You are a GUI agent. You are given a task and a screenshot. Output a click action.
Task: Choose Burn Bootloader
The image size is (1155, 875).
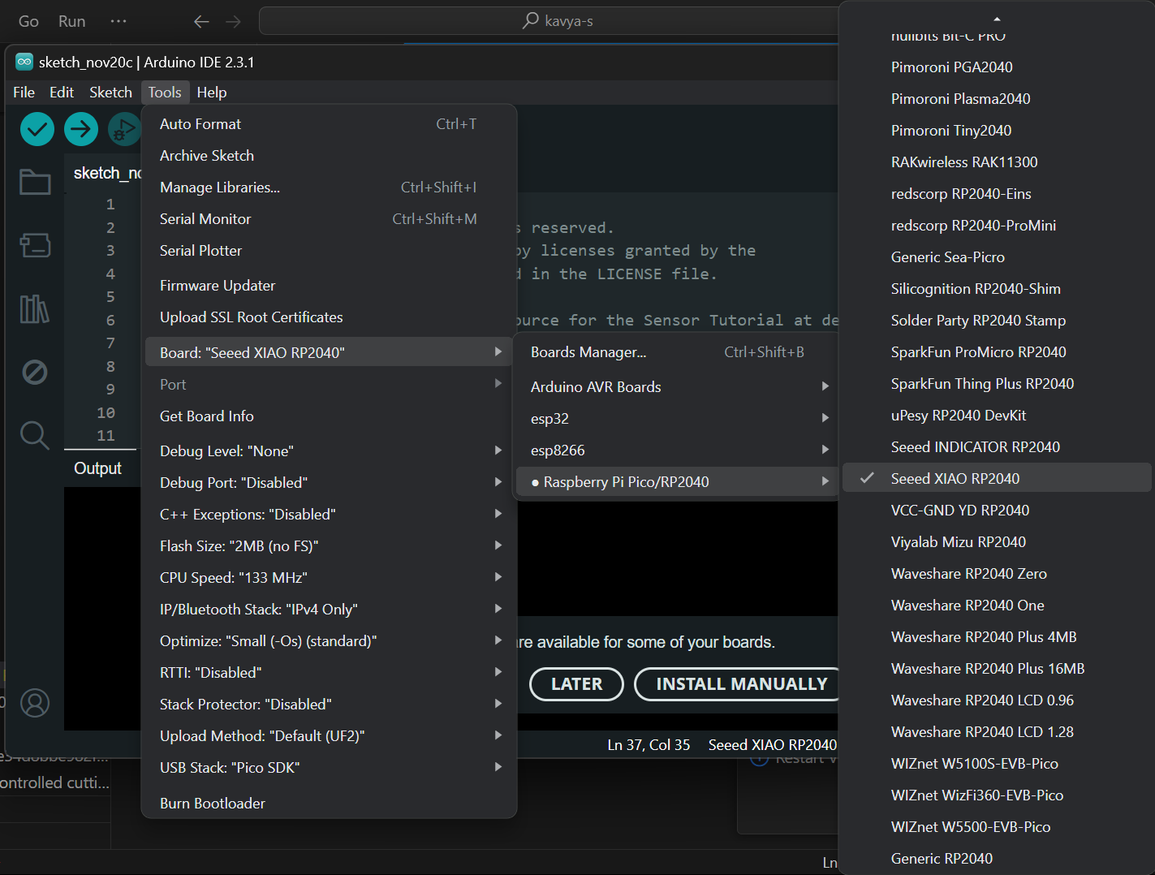pyautogui.click(x=329, y=804)
